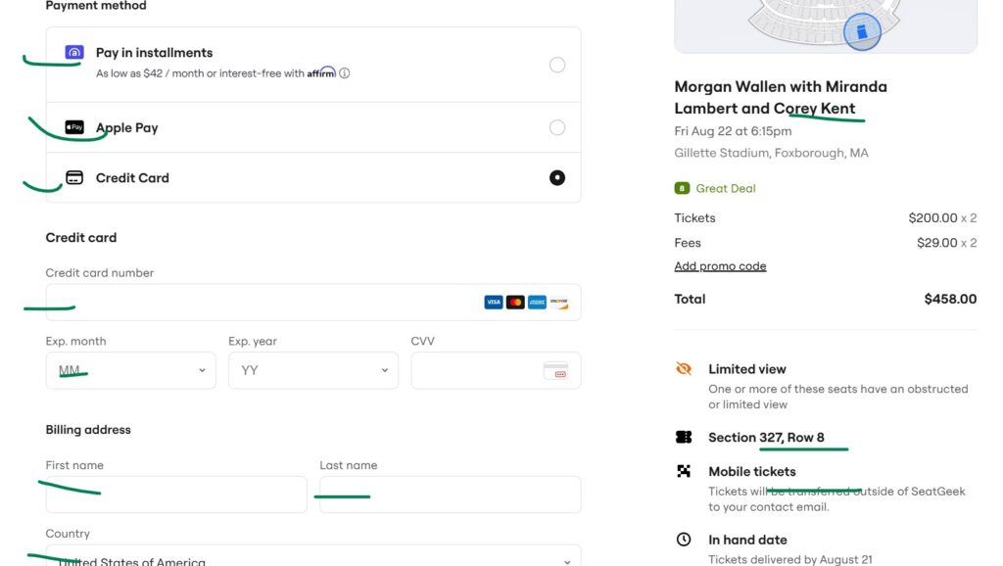Click the stadium seating map thumbnail
Viewport: 1003px width, 566px height.
(826, 26)
